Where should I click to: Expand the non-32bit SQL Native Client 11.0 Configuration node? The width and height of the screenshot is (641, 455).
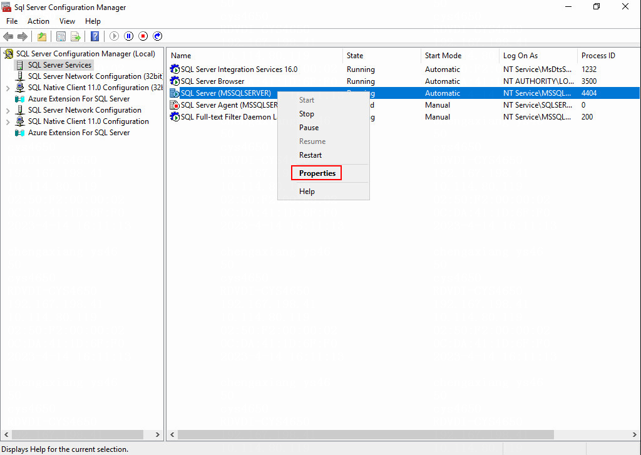pos(8,122)
